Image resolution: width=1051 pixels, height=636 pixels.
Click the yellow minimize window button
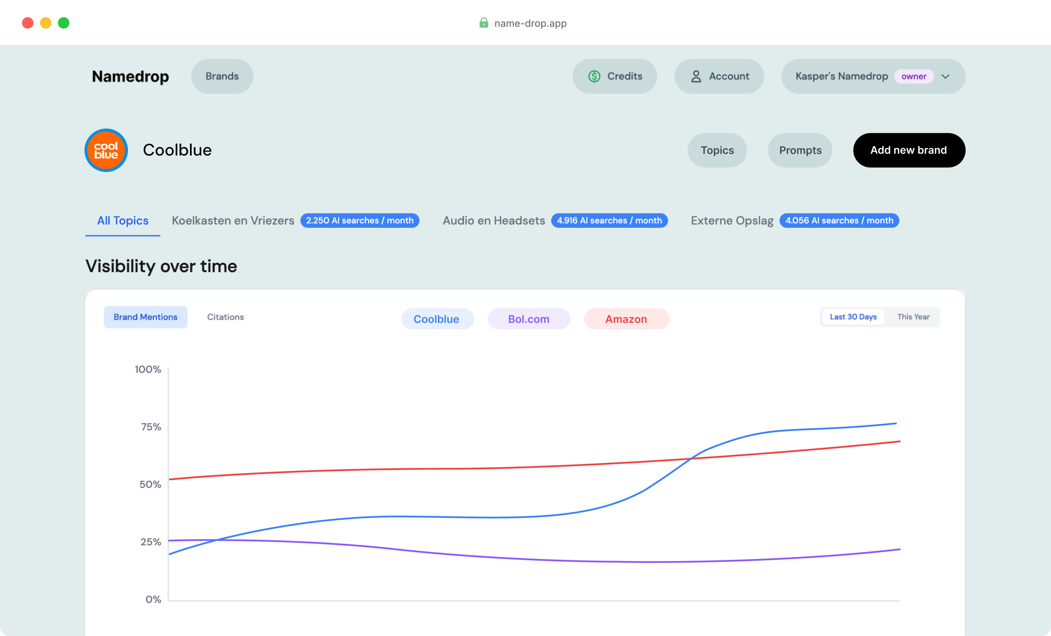46,22
